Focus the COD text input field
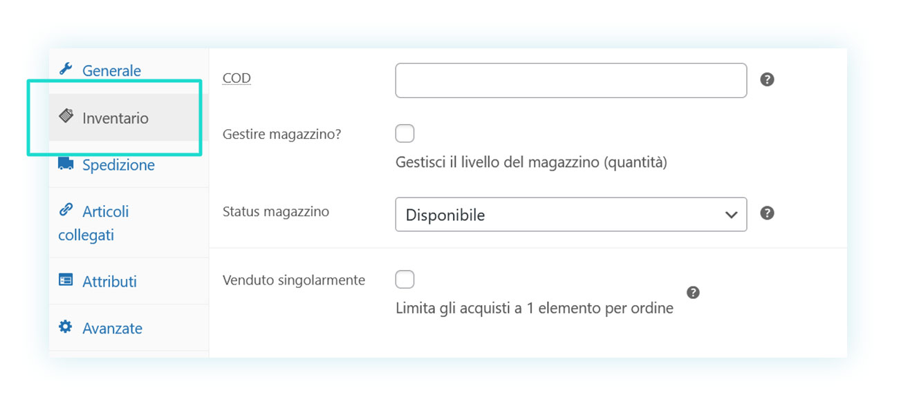This screenshot has width=899, height=406. click(571, 81)
